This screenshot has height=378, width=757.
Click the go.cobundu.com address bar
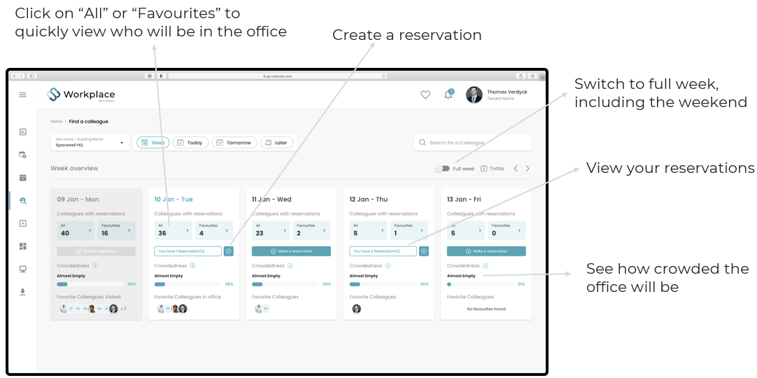tap(278, 76)
